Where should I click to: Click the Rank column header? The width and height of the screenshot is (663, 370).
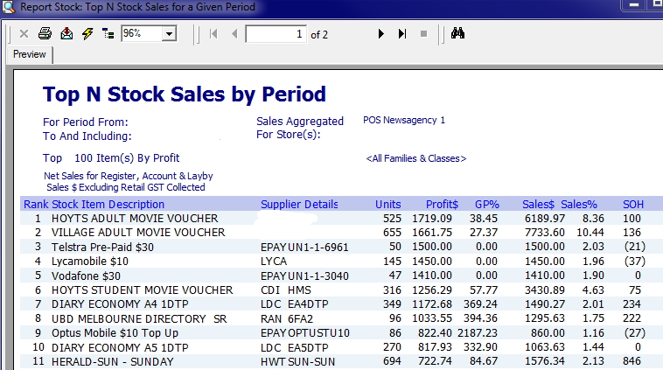(36, 204)
